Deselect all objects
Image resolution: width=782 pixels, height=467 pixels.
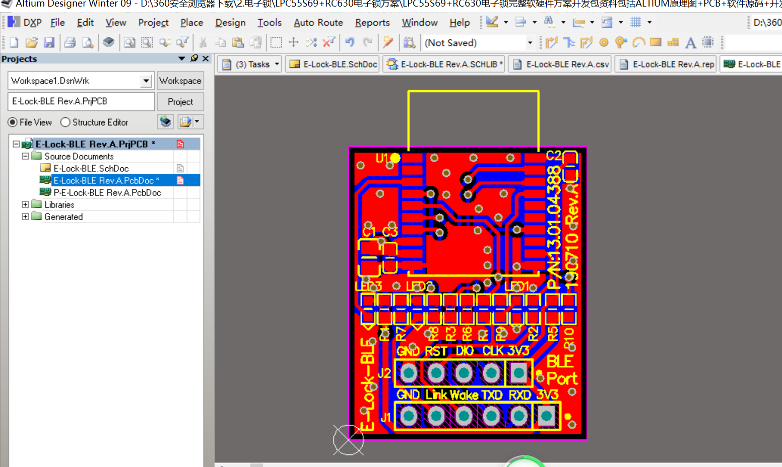311,43
